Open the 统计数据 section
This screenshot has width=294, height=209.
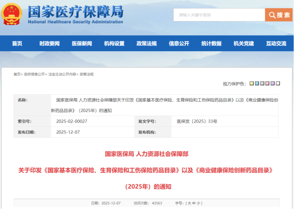click(x=210, y=43)
